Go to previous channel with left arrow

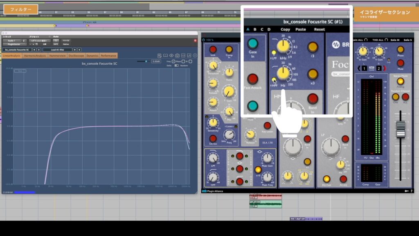pos(359,68)
